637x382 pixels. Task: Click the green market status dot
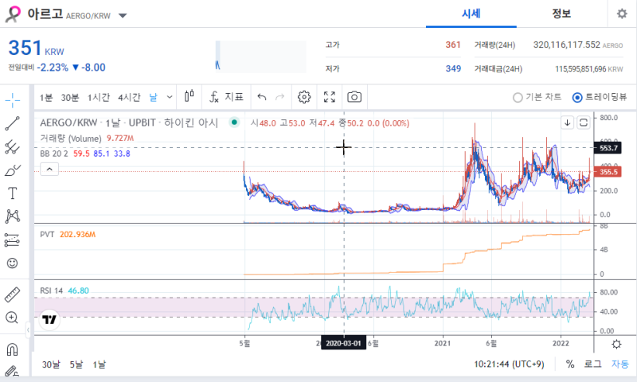234,123
